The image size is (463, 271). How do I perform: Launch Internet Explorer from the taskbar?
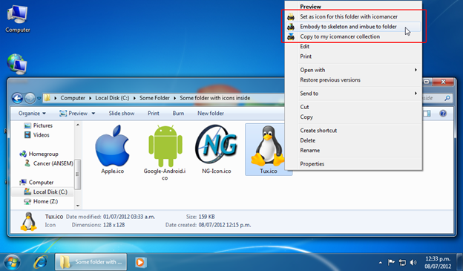(x=40, y=262)
